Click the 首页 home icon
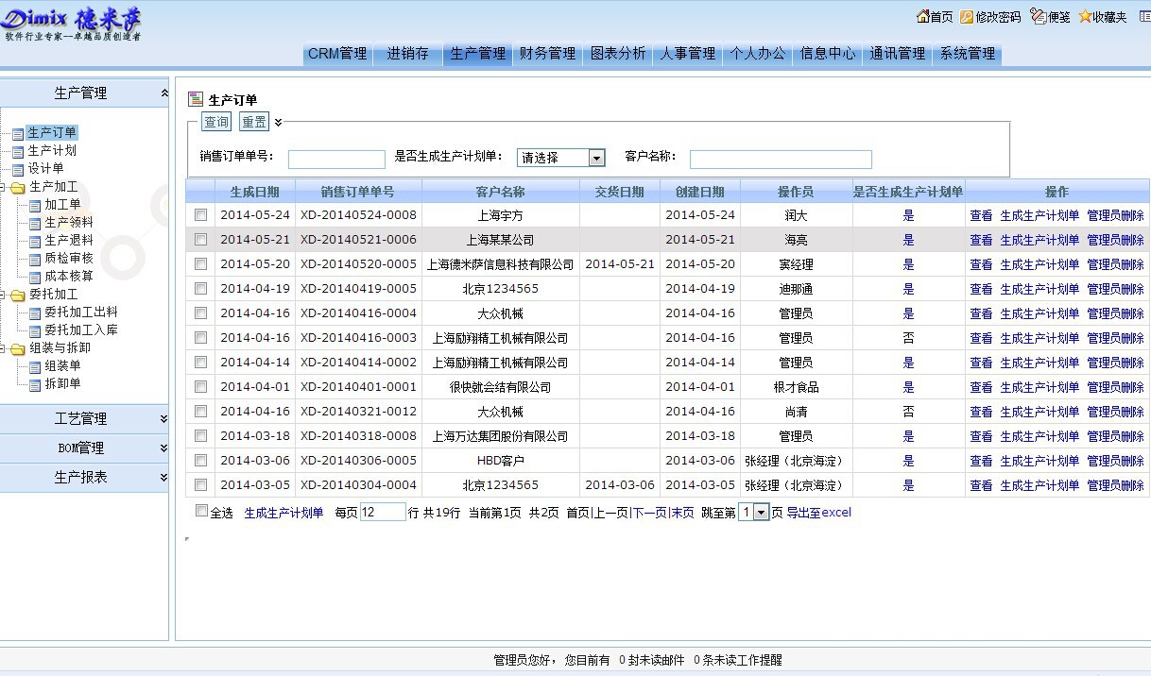Screen dimensions: 1151x676 [923, 17]
